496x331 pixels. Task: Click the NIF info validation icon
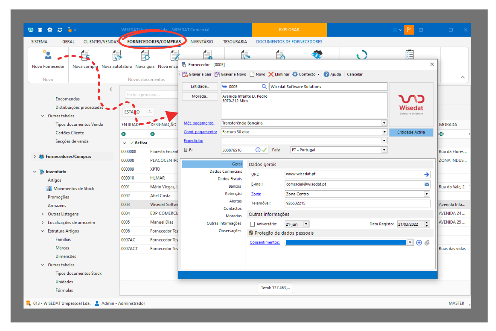click(x=258, y=150)
